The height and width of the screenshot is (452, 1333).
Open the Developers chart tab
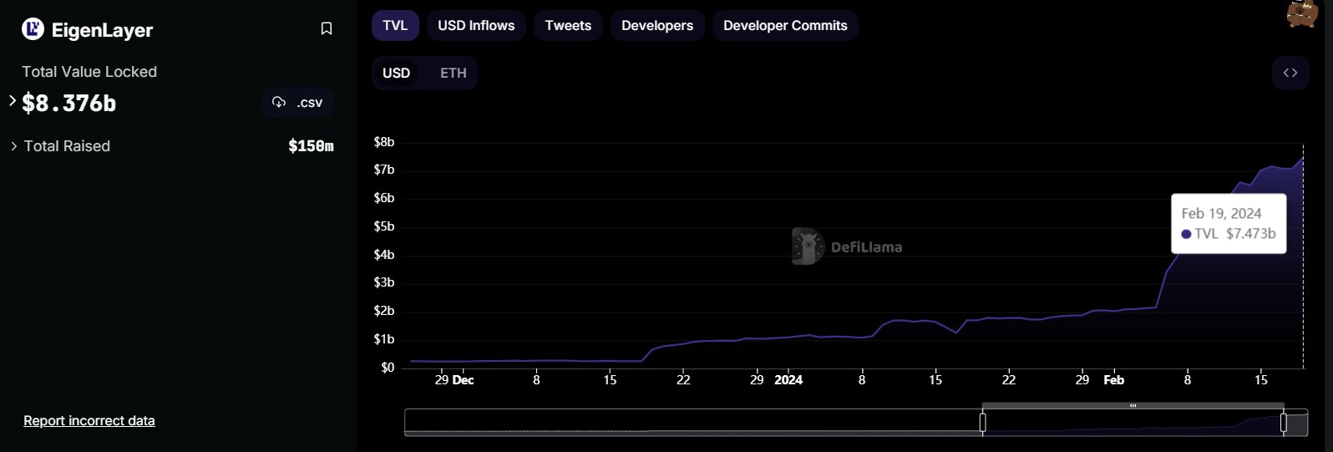click(657, 25)
